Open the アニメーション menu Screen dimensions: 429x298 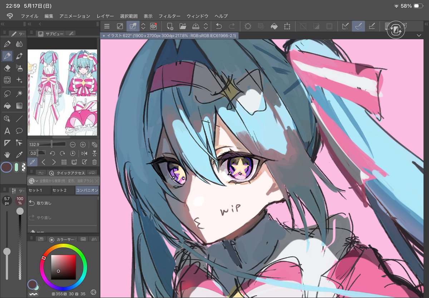coord(75,16)
